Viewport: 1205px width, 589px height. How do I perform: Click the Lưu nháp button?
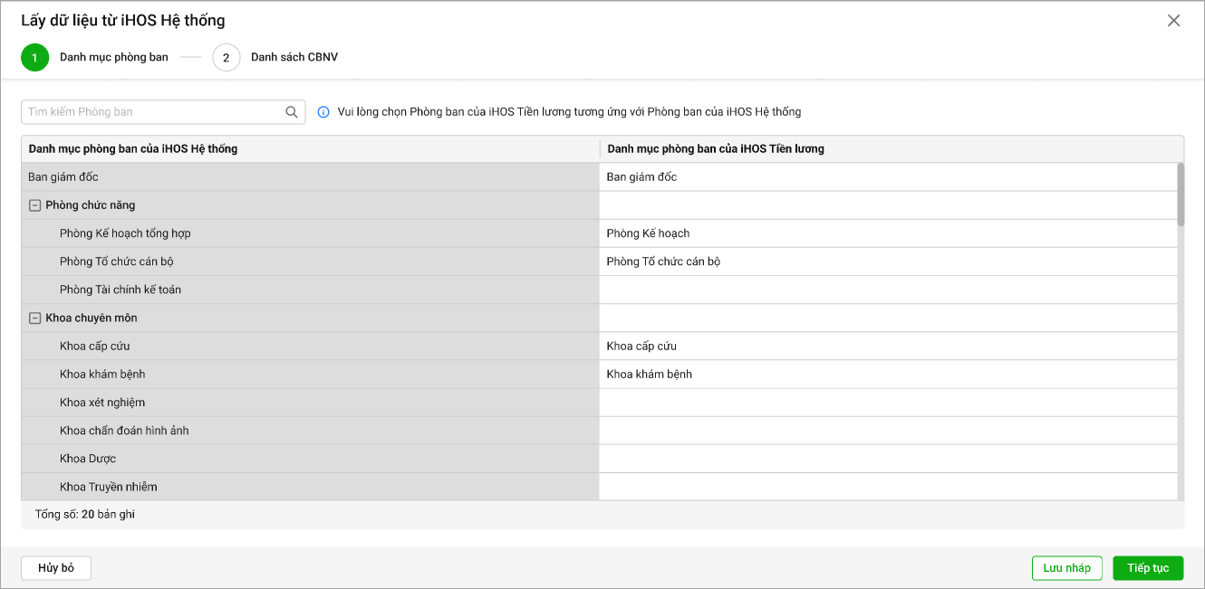tap(1066, 567)
